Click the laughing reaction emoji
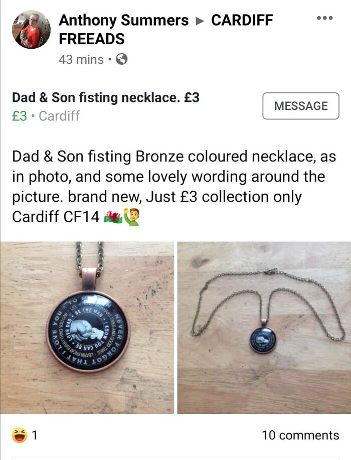 [20, 435]
